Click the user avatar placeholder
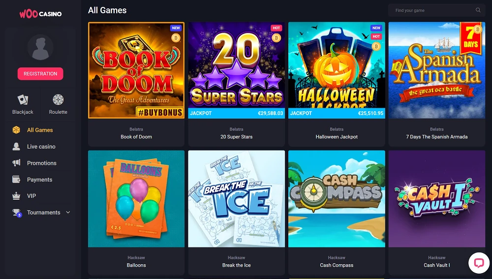The width and height of the screenshot is (492, 279). [x=40, y=47]
